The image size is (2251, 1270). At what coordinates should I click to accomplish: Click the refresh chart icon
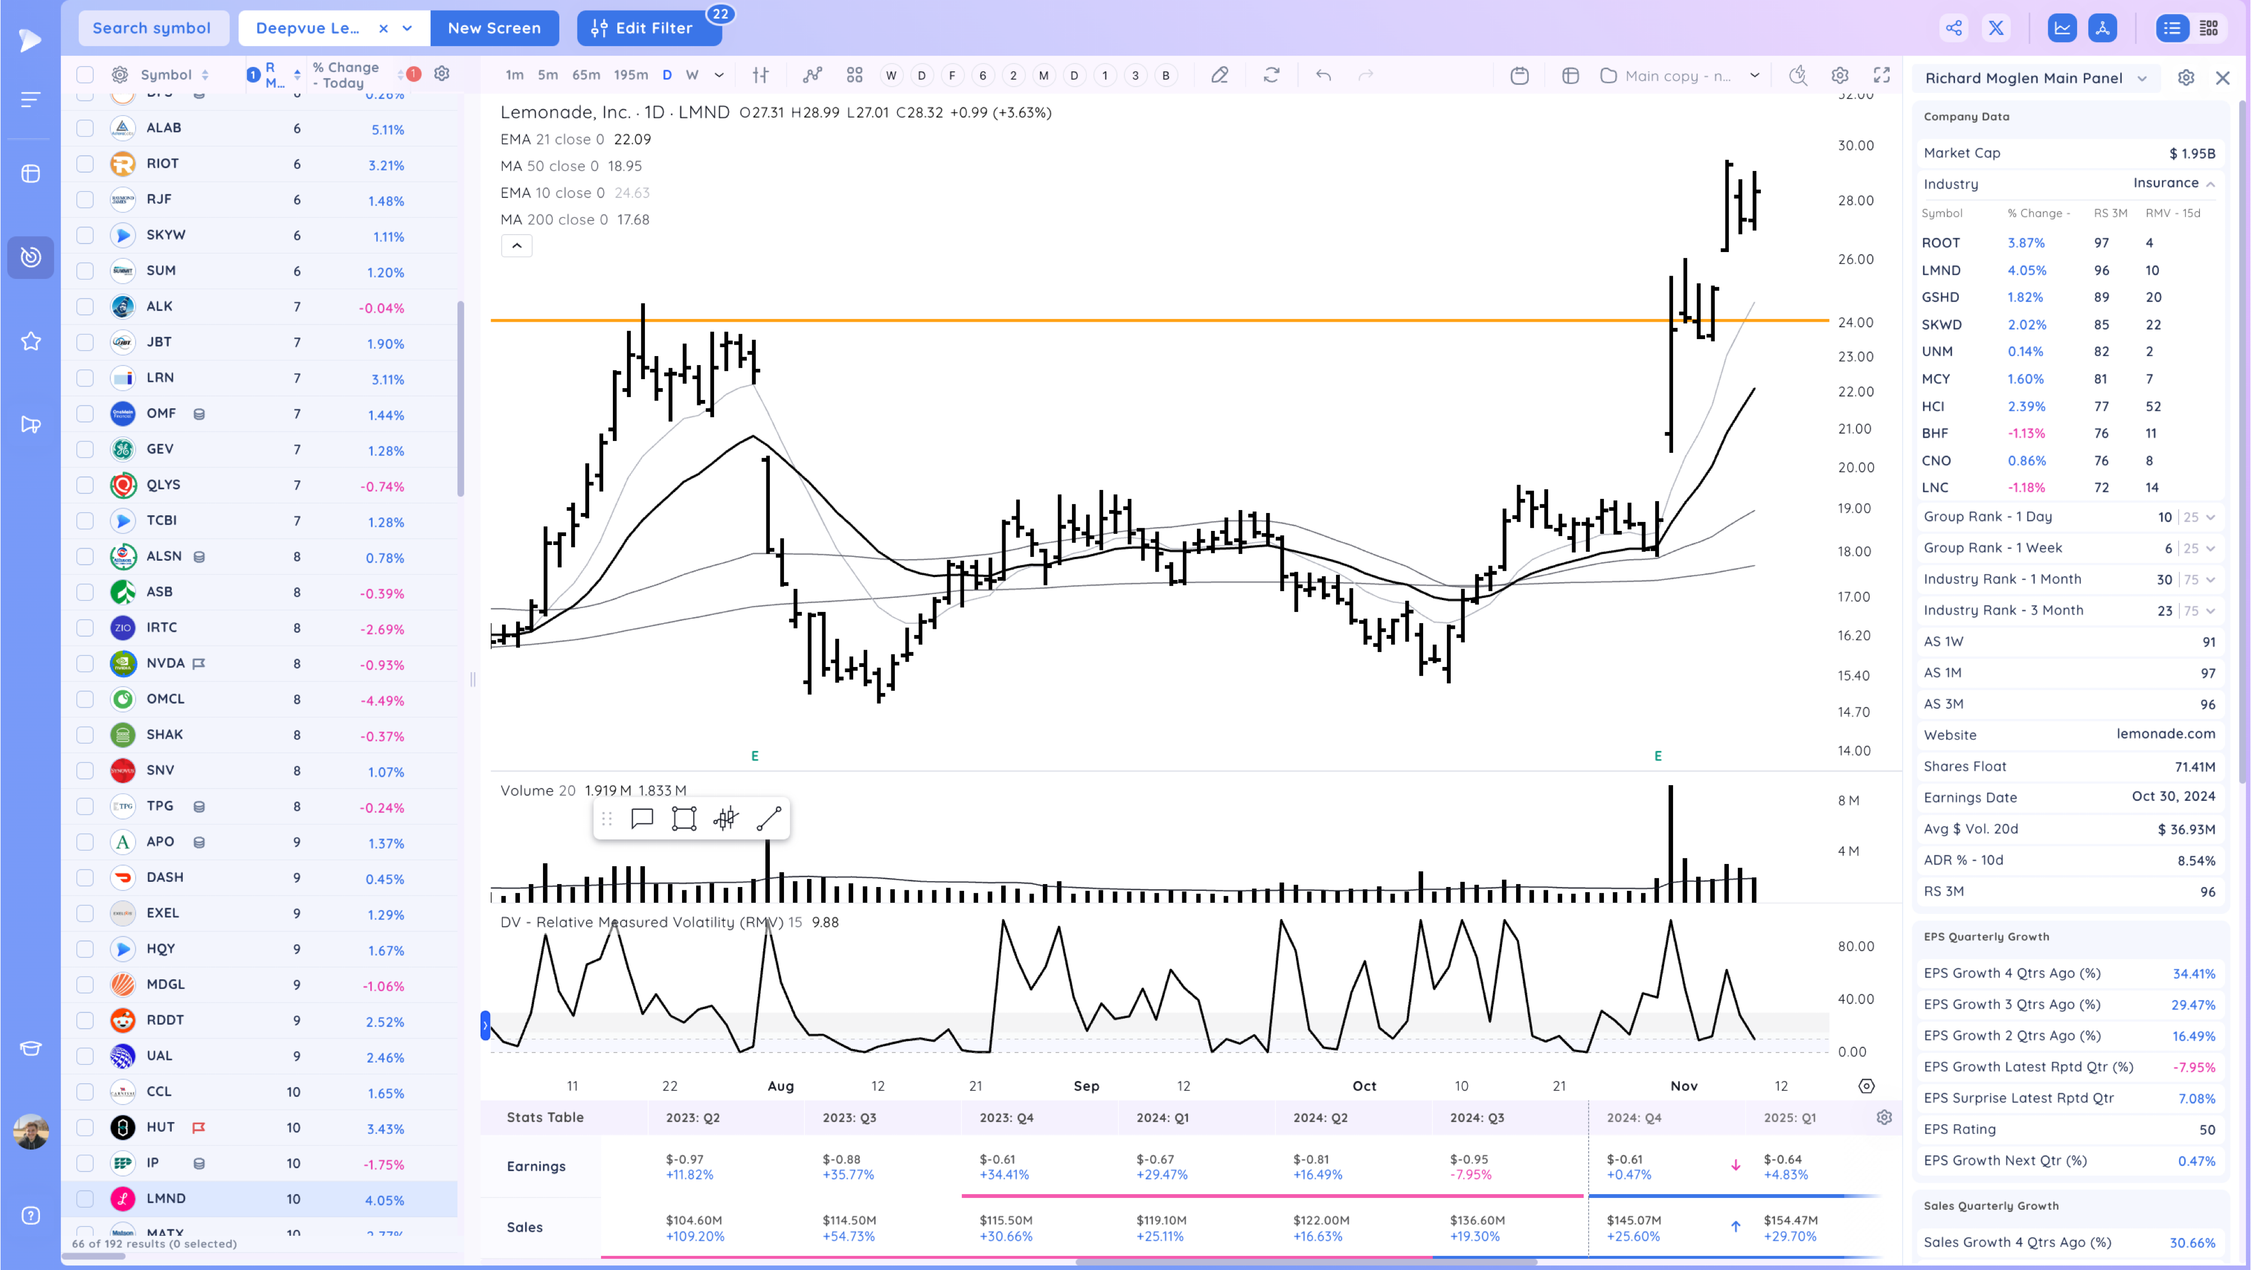tap(1271, 75)
